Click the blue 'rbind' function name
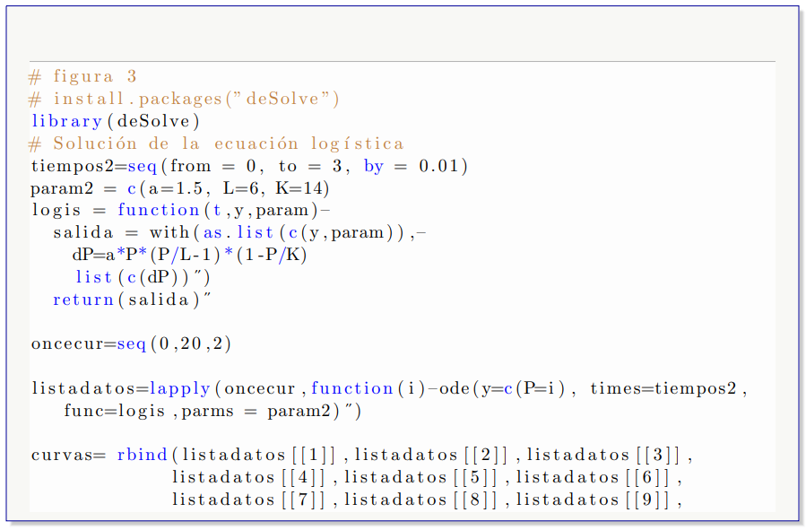 (x=142, y=455)
